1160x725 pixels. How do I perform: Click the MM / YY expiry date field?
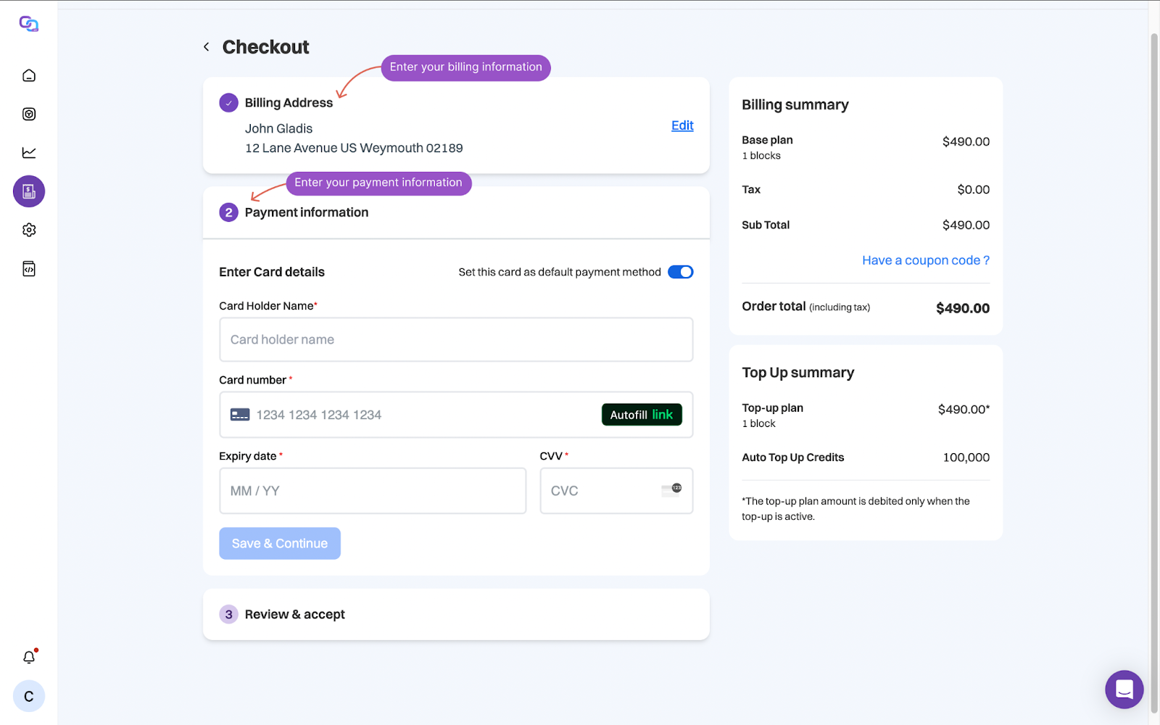coord(373,491)
